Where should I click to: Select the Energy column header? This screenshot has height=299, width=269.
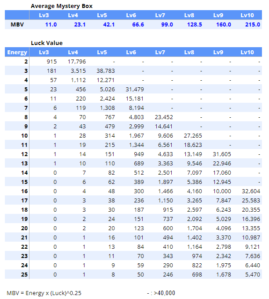17,52
